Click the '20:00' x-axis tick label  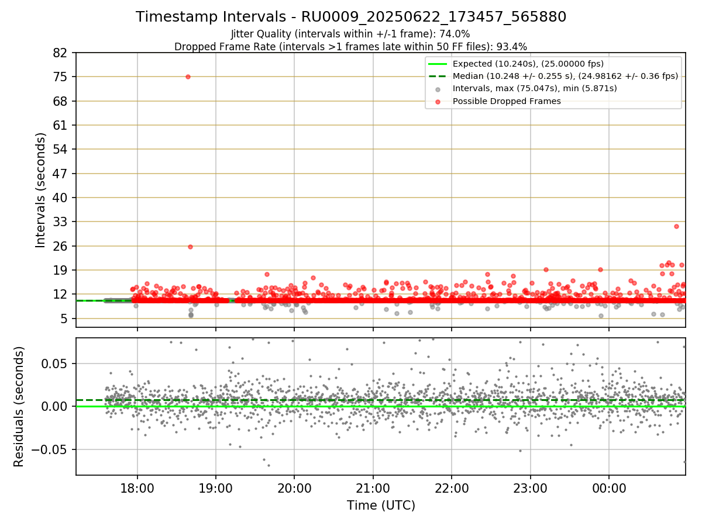[x=294, y=487]
